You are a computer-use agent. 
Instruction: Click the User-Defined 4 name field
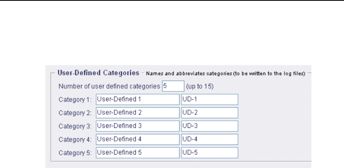(x=137, y=139)
